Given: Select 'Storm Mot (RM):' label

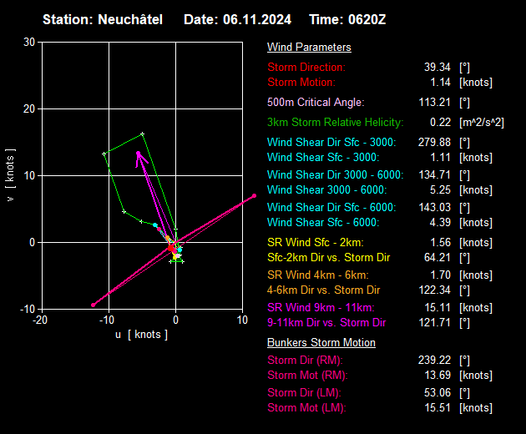Looking at the screenshot, I should 307,376.
